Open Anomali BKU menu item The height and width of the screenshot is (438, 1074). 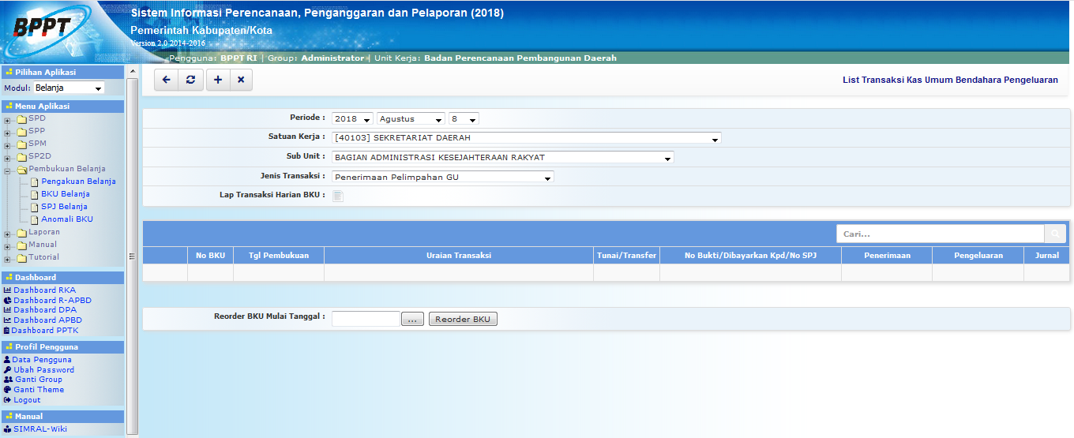click(x=66, y=219)
